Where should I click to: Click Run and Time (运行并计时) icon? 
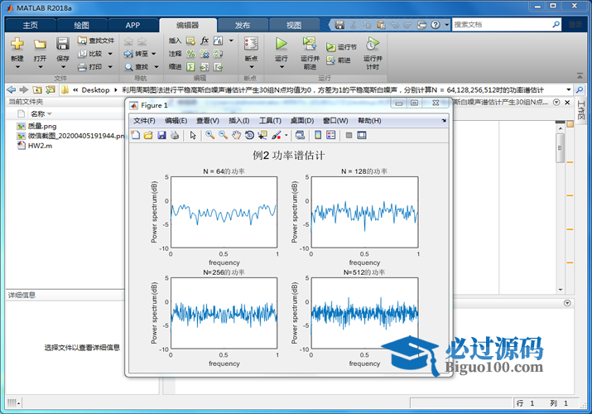pyautogui.click(x=373, y=44)
